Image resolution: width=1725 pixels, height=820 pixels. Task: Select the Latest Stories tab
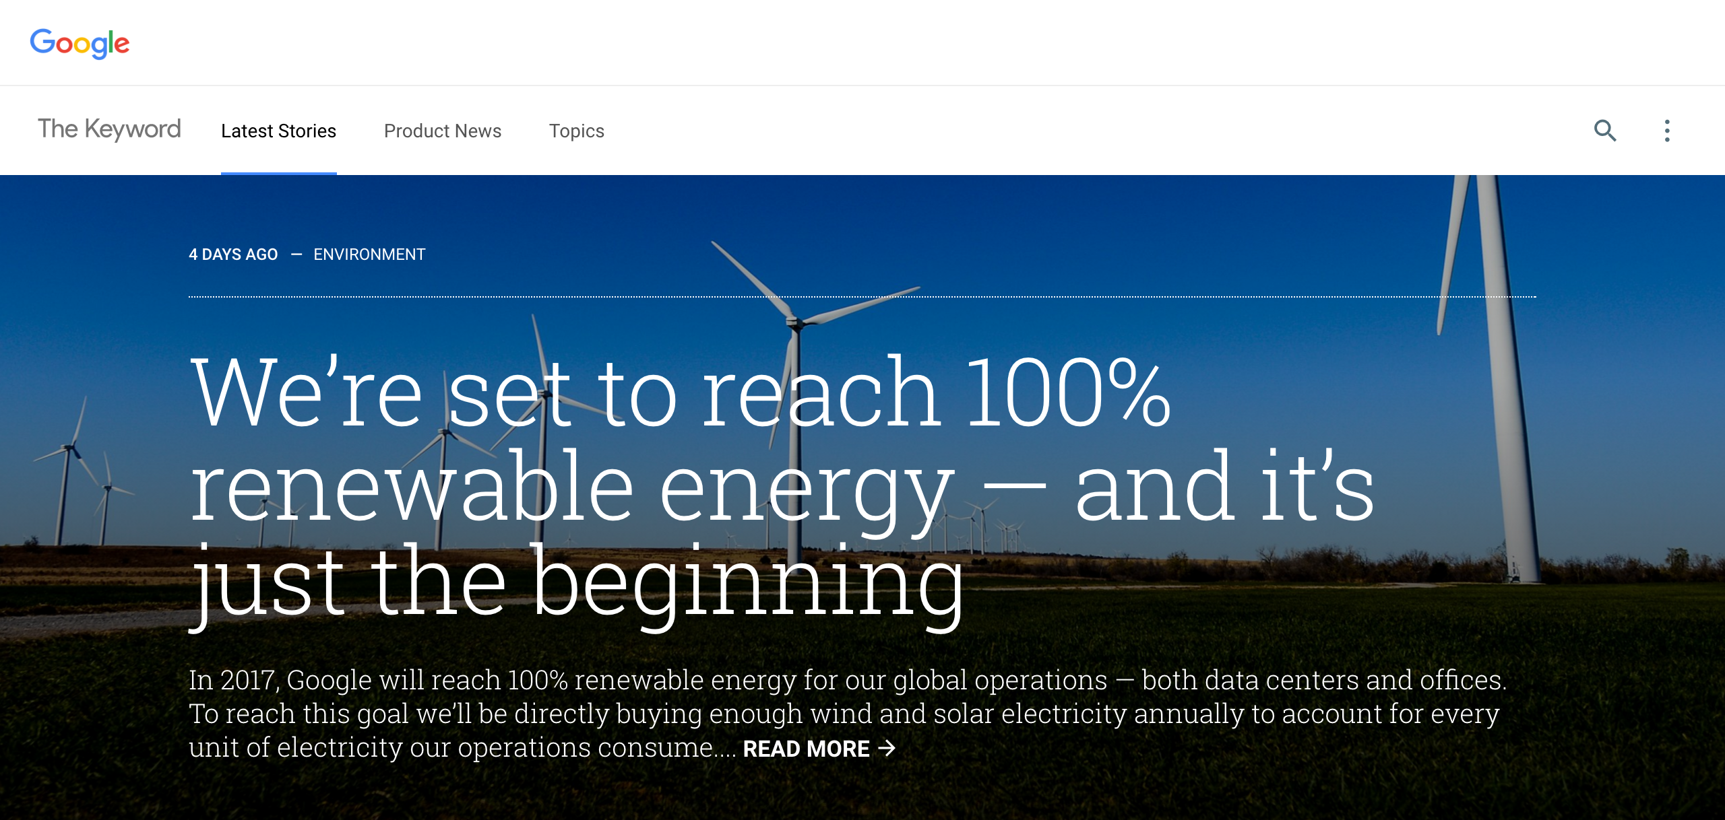tap(278, 131)
